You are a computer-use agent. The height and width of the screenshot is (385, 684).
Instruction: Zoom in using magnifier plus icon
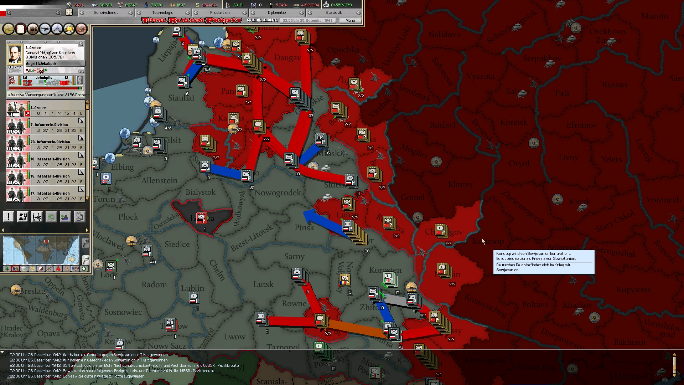click(85, 243)
